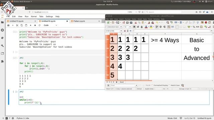
Task: Print the document from Calc toolbar
Action: tap(127, 23)
